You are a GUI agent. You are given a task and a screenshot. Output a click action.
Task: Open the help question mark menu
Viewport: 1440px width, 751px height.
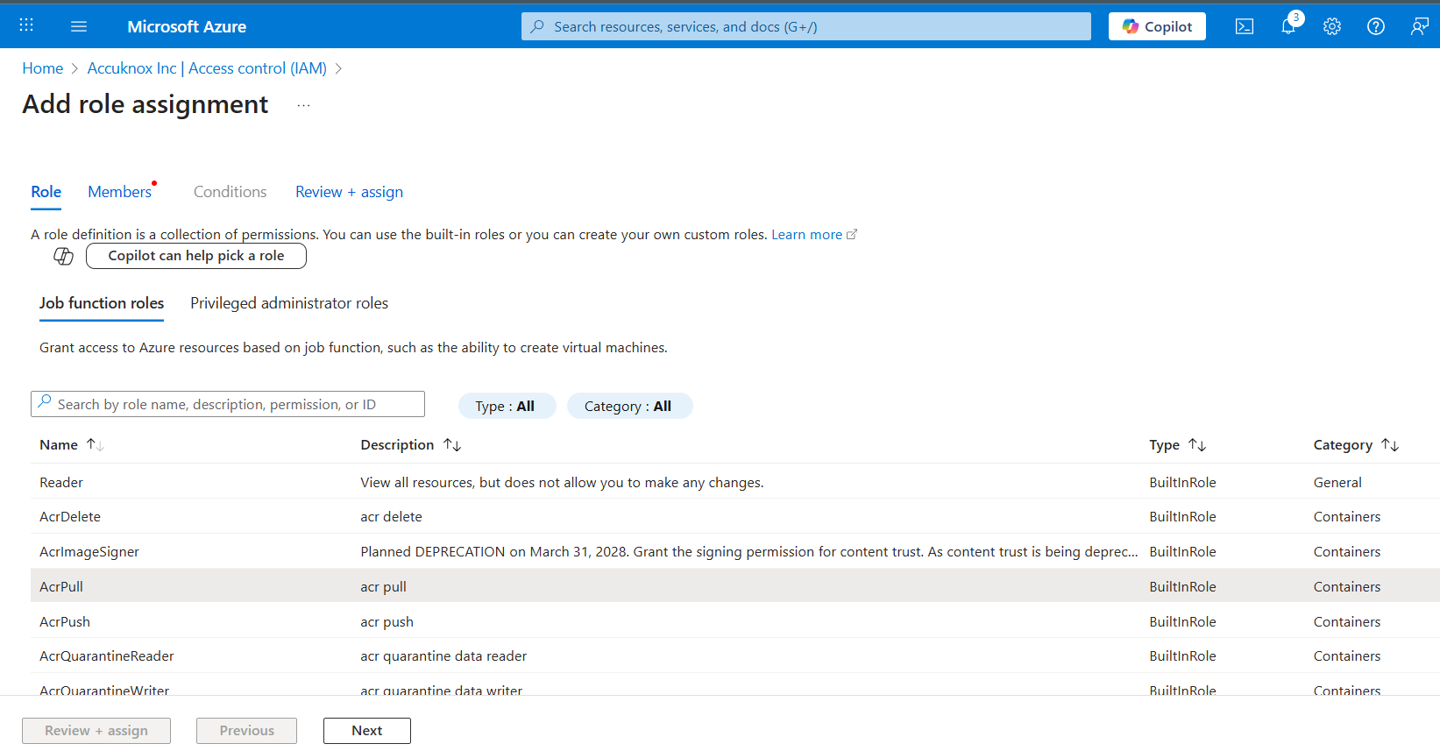coord(1376,26)
